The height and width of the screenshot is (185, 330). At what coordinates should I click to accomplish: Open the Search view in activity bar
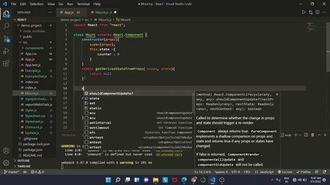[x=6, y=26]
